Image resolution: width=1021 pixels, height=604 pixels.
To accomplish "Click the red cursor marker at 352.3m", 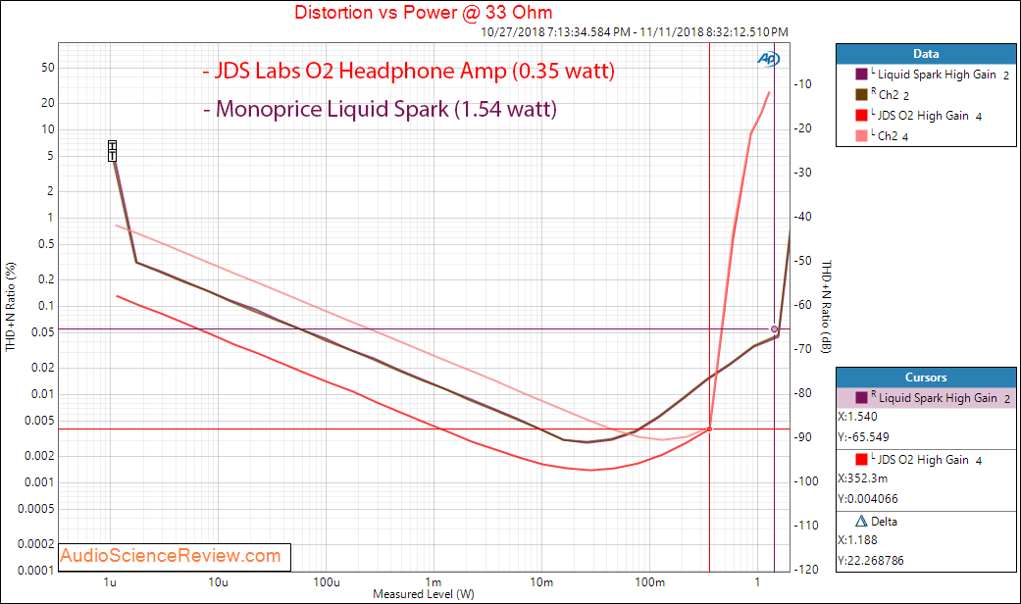I will point(710,428).
